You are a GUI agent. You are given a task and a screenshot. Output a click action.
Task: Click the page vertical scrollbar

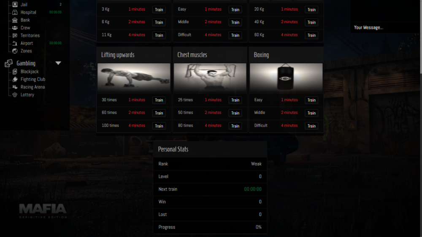point(421,118)
